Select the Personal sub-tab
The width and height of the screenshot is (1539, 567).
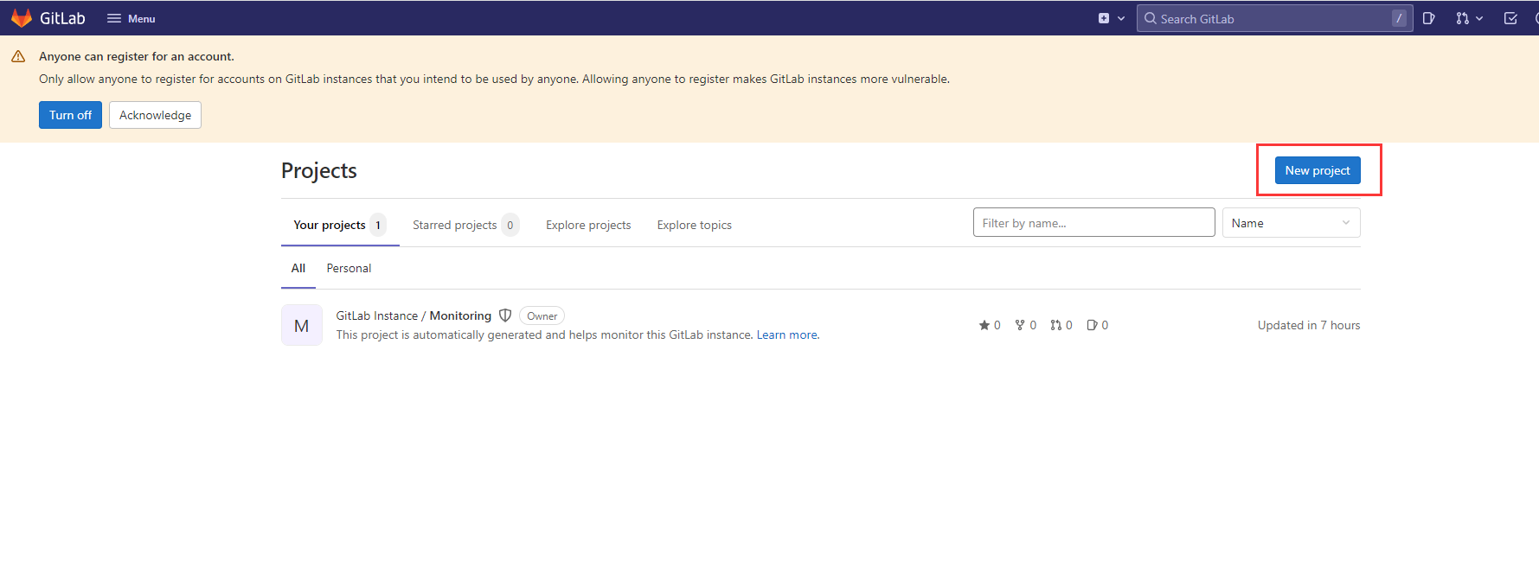349,268
